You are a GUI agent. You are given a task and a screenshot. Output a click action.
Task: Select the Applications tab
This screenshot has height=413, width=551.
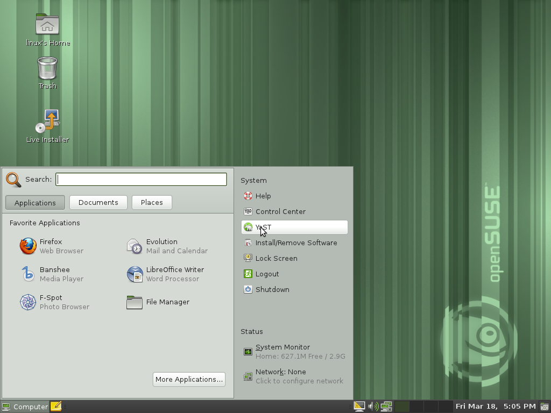(x=35, y=203)
